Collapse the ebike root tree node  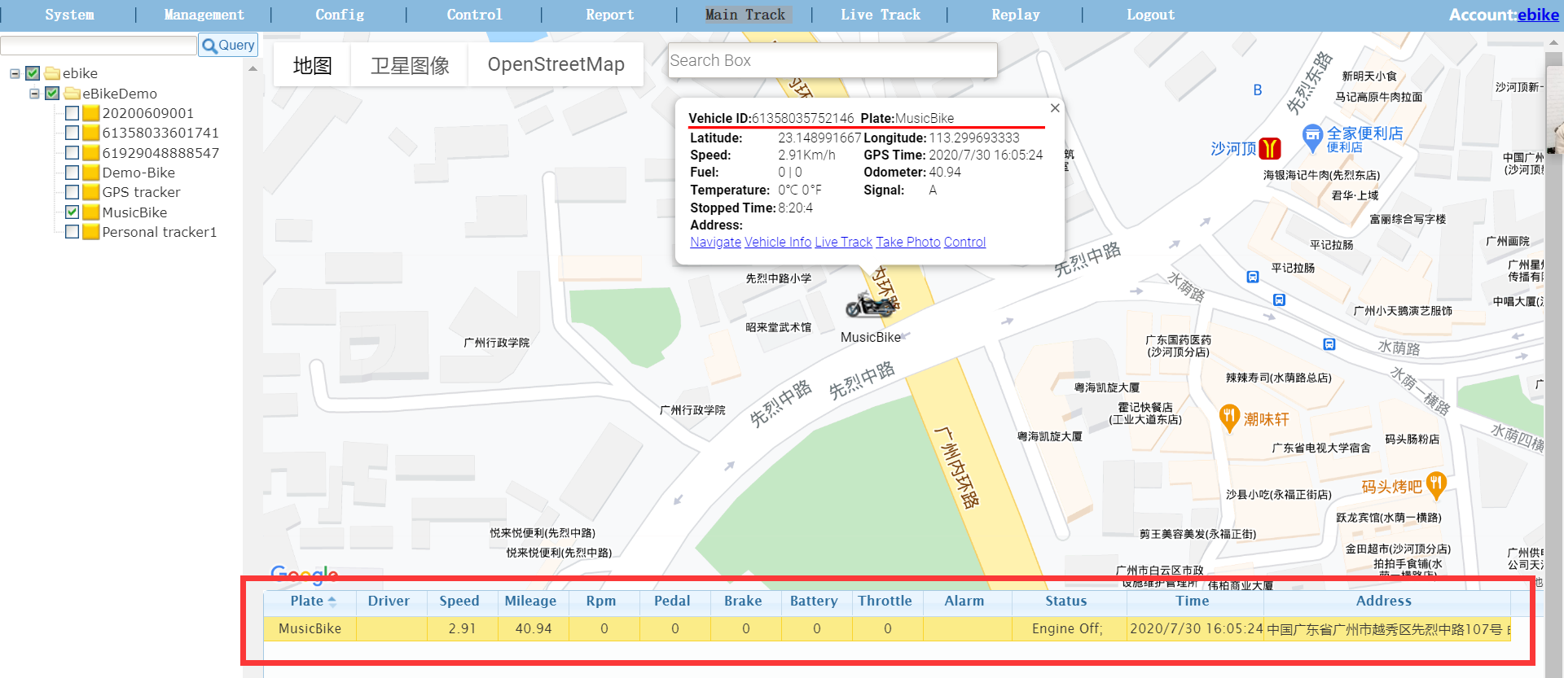pos(15,73)
